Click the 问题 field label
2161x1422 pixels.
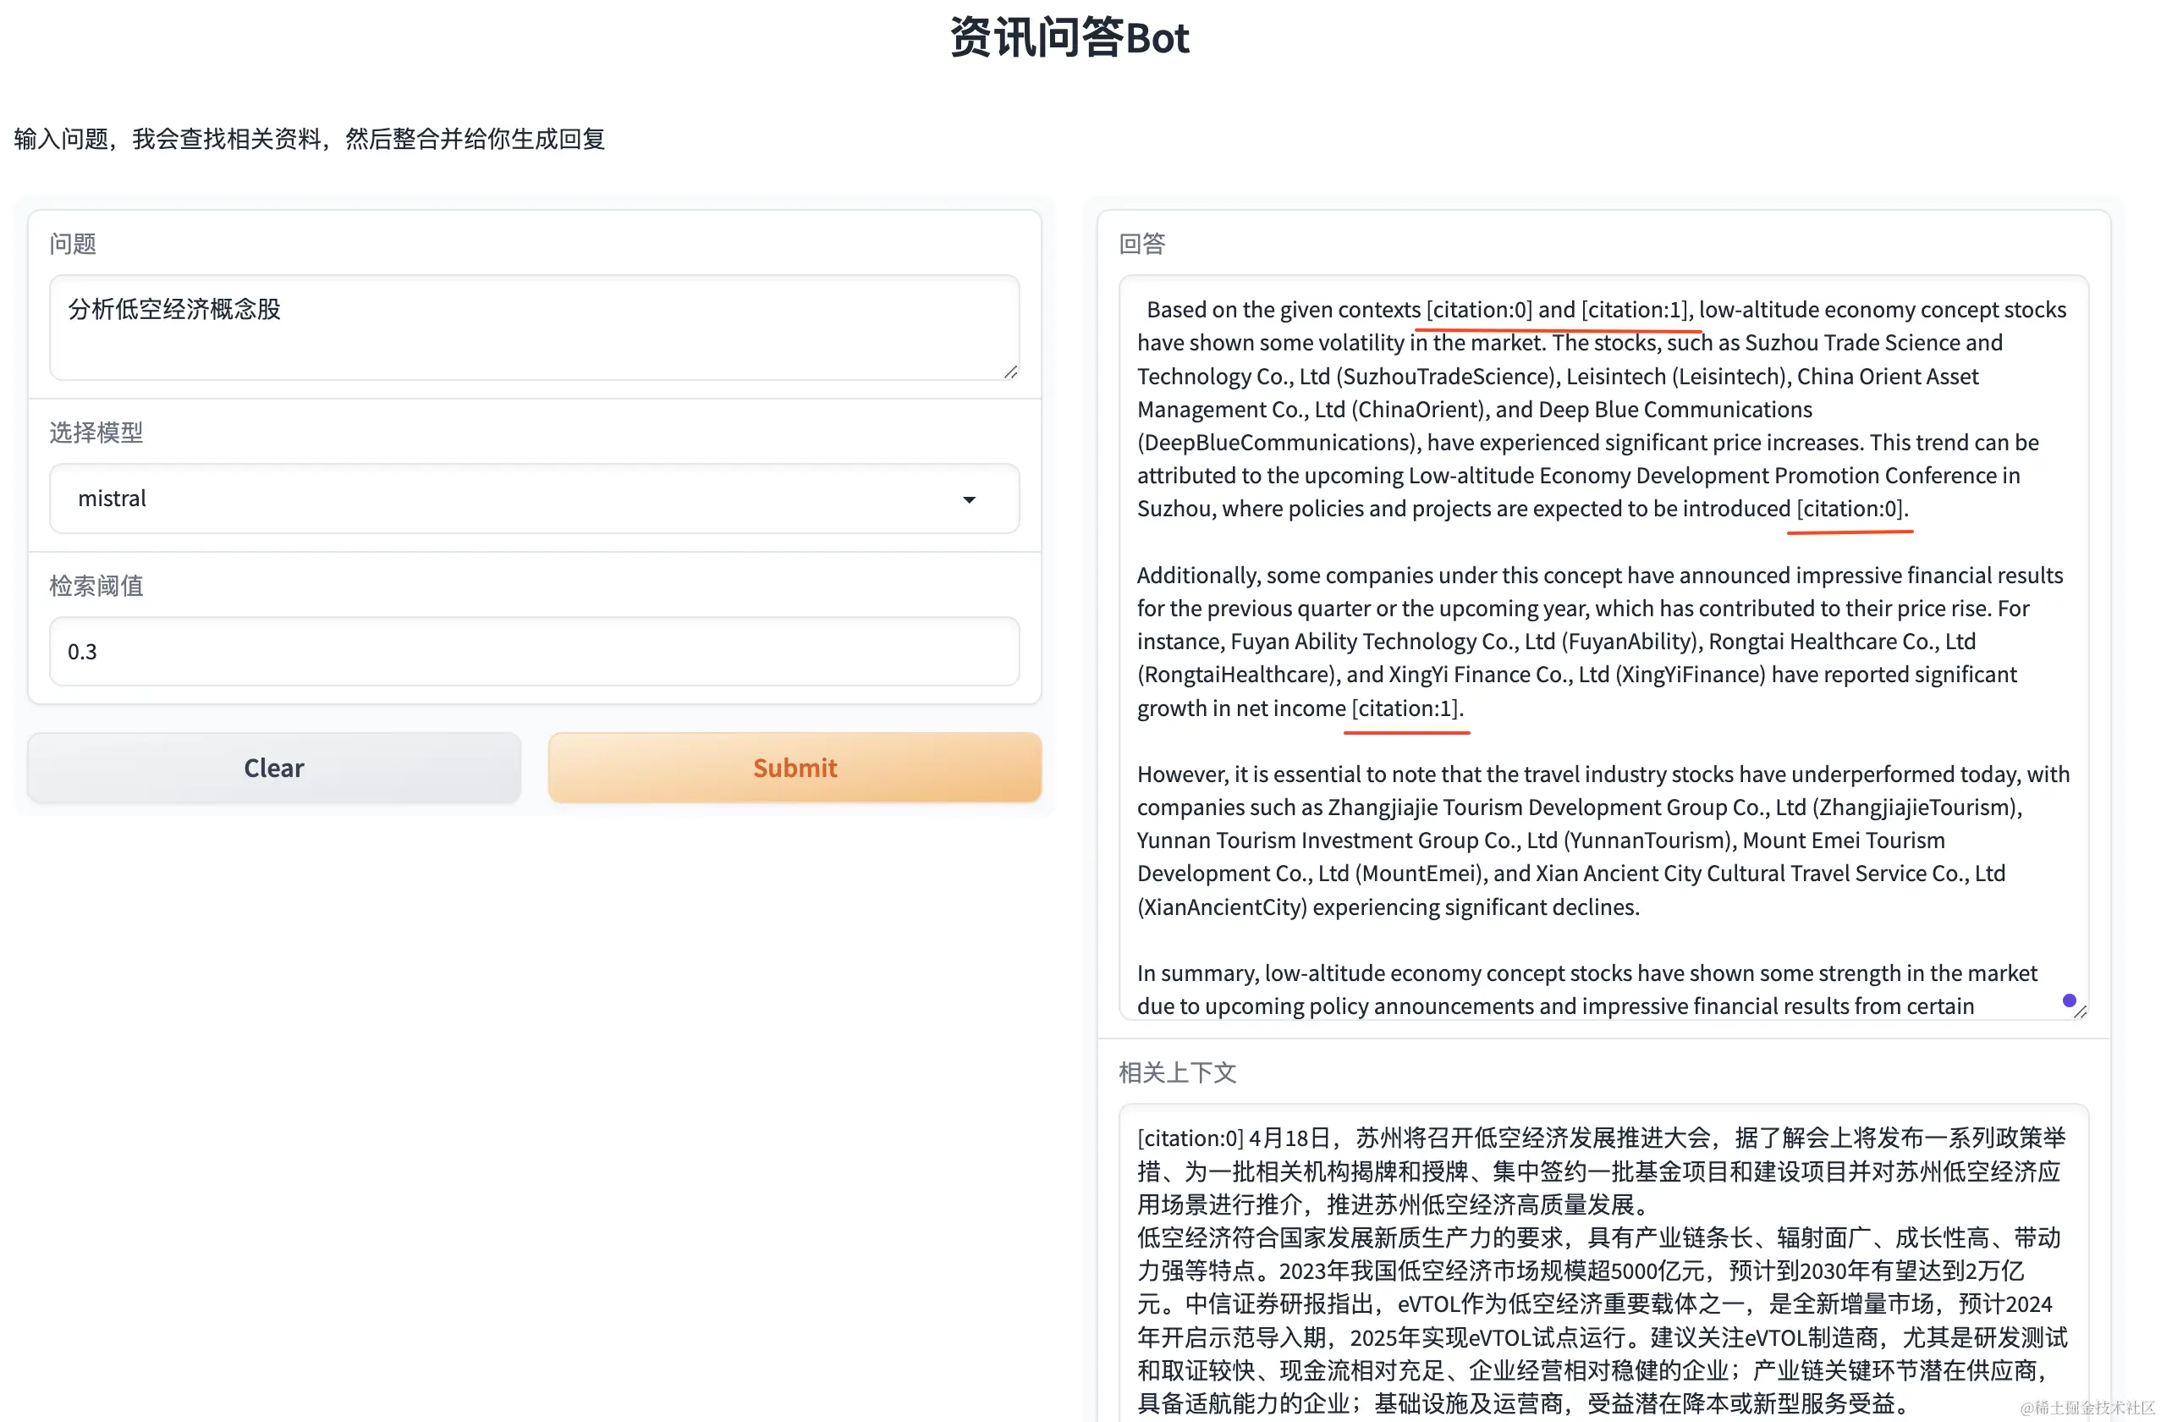pos(73,244)
